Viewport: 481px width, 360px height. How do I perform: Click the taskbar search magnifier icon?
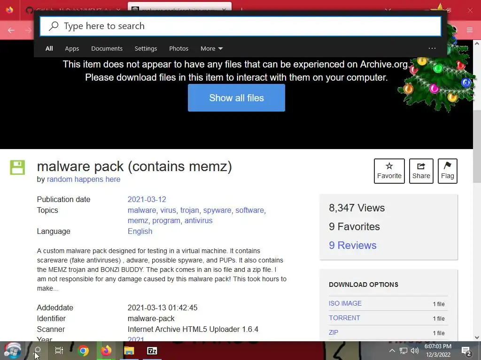point(38,350)
